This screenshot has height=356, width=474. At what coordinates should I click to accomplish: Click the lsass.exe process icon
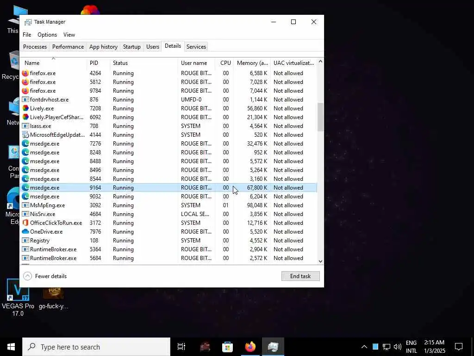(x=25, y=126)
